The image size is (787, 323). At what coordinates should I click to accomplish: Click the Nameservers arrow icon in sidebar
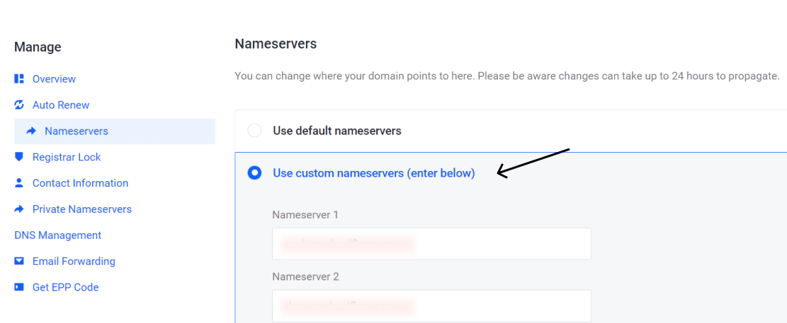coord(31,131)
